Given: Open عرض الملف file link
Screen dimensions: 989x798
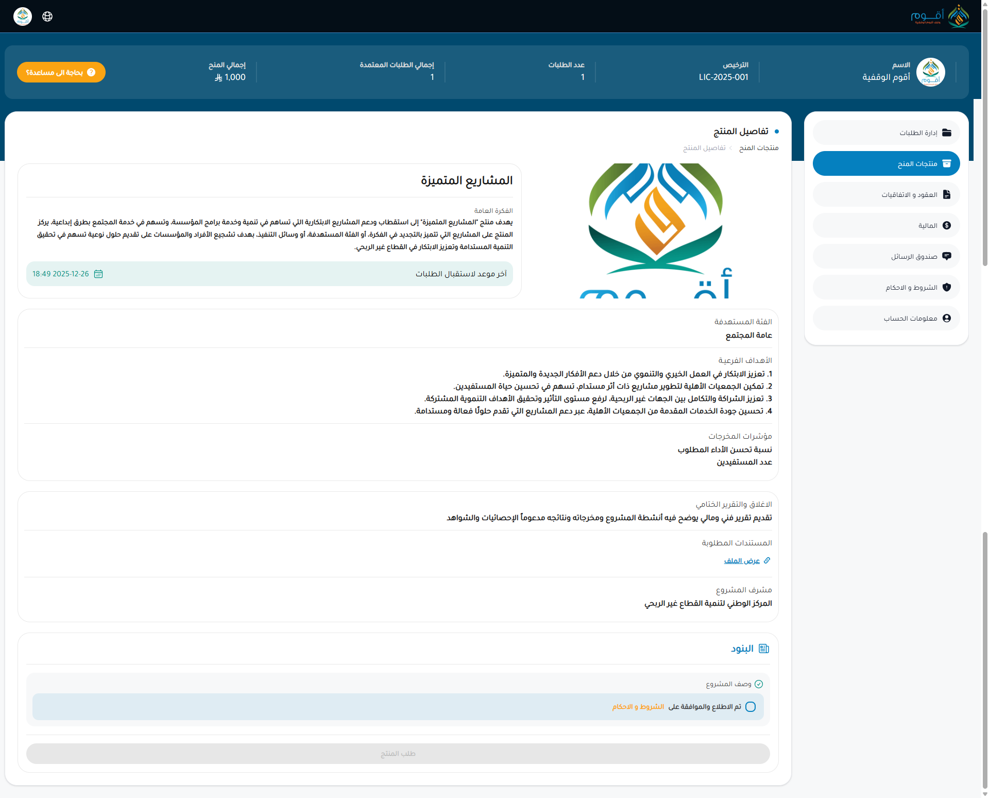Looking at the screenshot, I should tap(742, 561).
